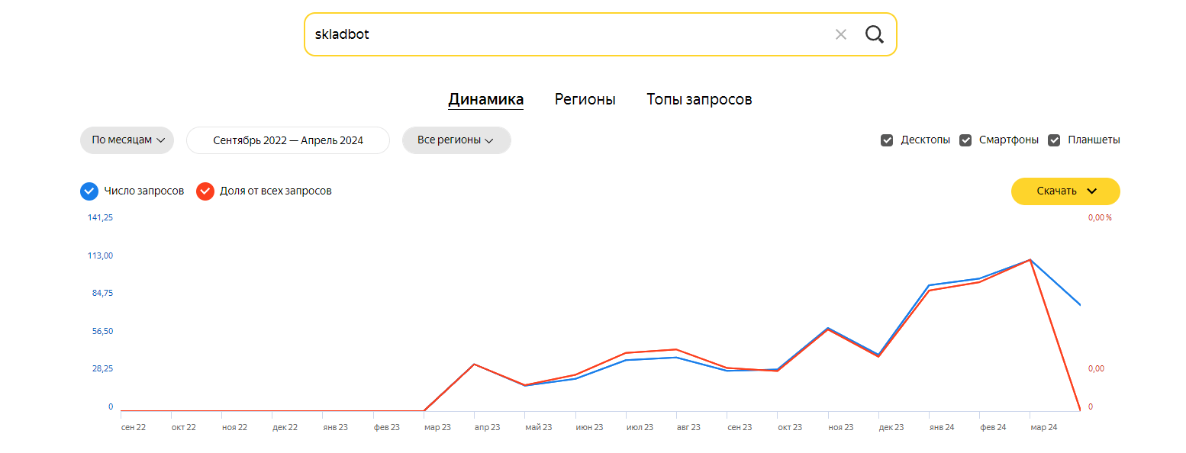This screenshot has height=453, width=1186.
Task: Expand the Все регионы dropdown
Action: coord(456,140)
